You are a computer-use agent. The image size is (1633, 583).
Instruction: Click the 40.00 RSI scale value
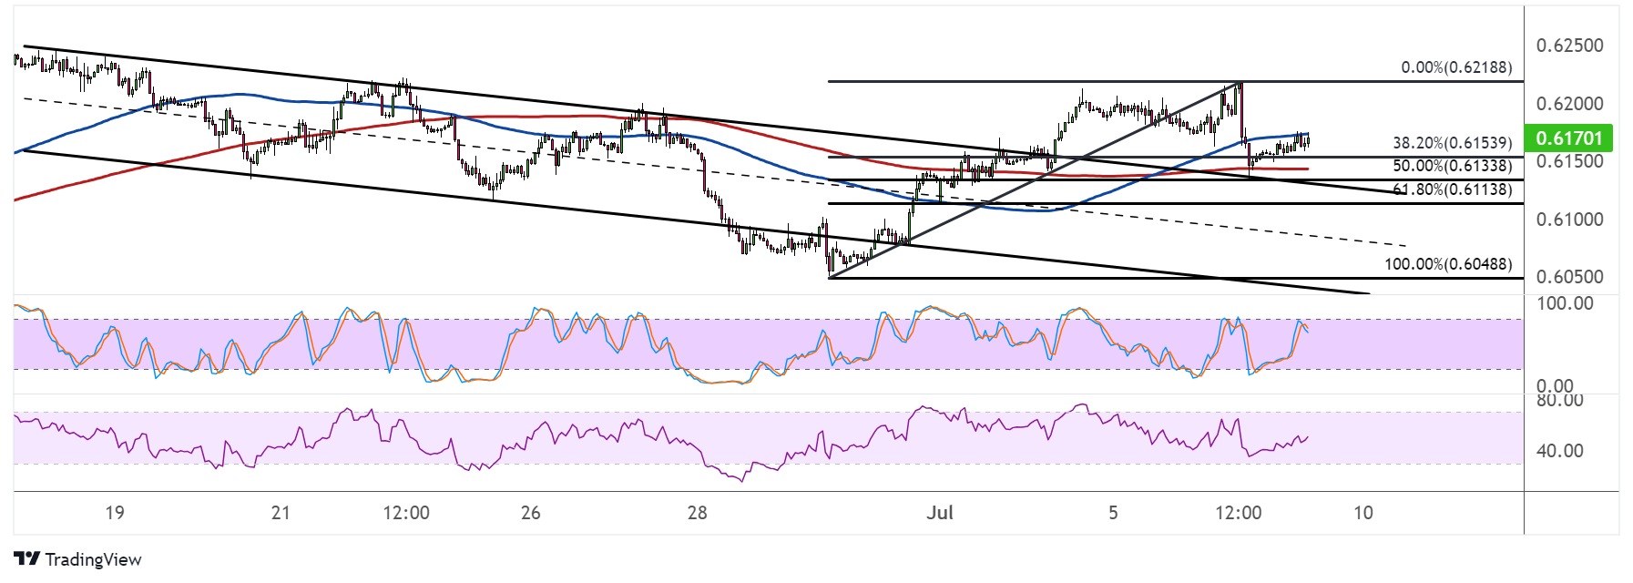[1559, 451]
